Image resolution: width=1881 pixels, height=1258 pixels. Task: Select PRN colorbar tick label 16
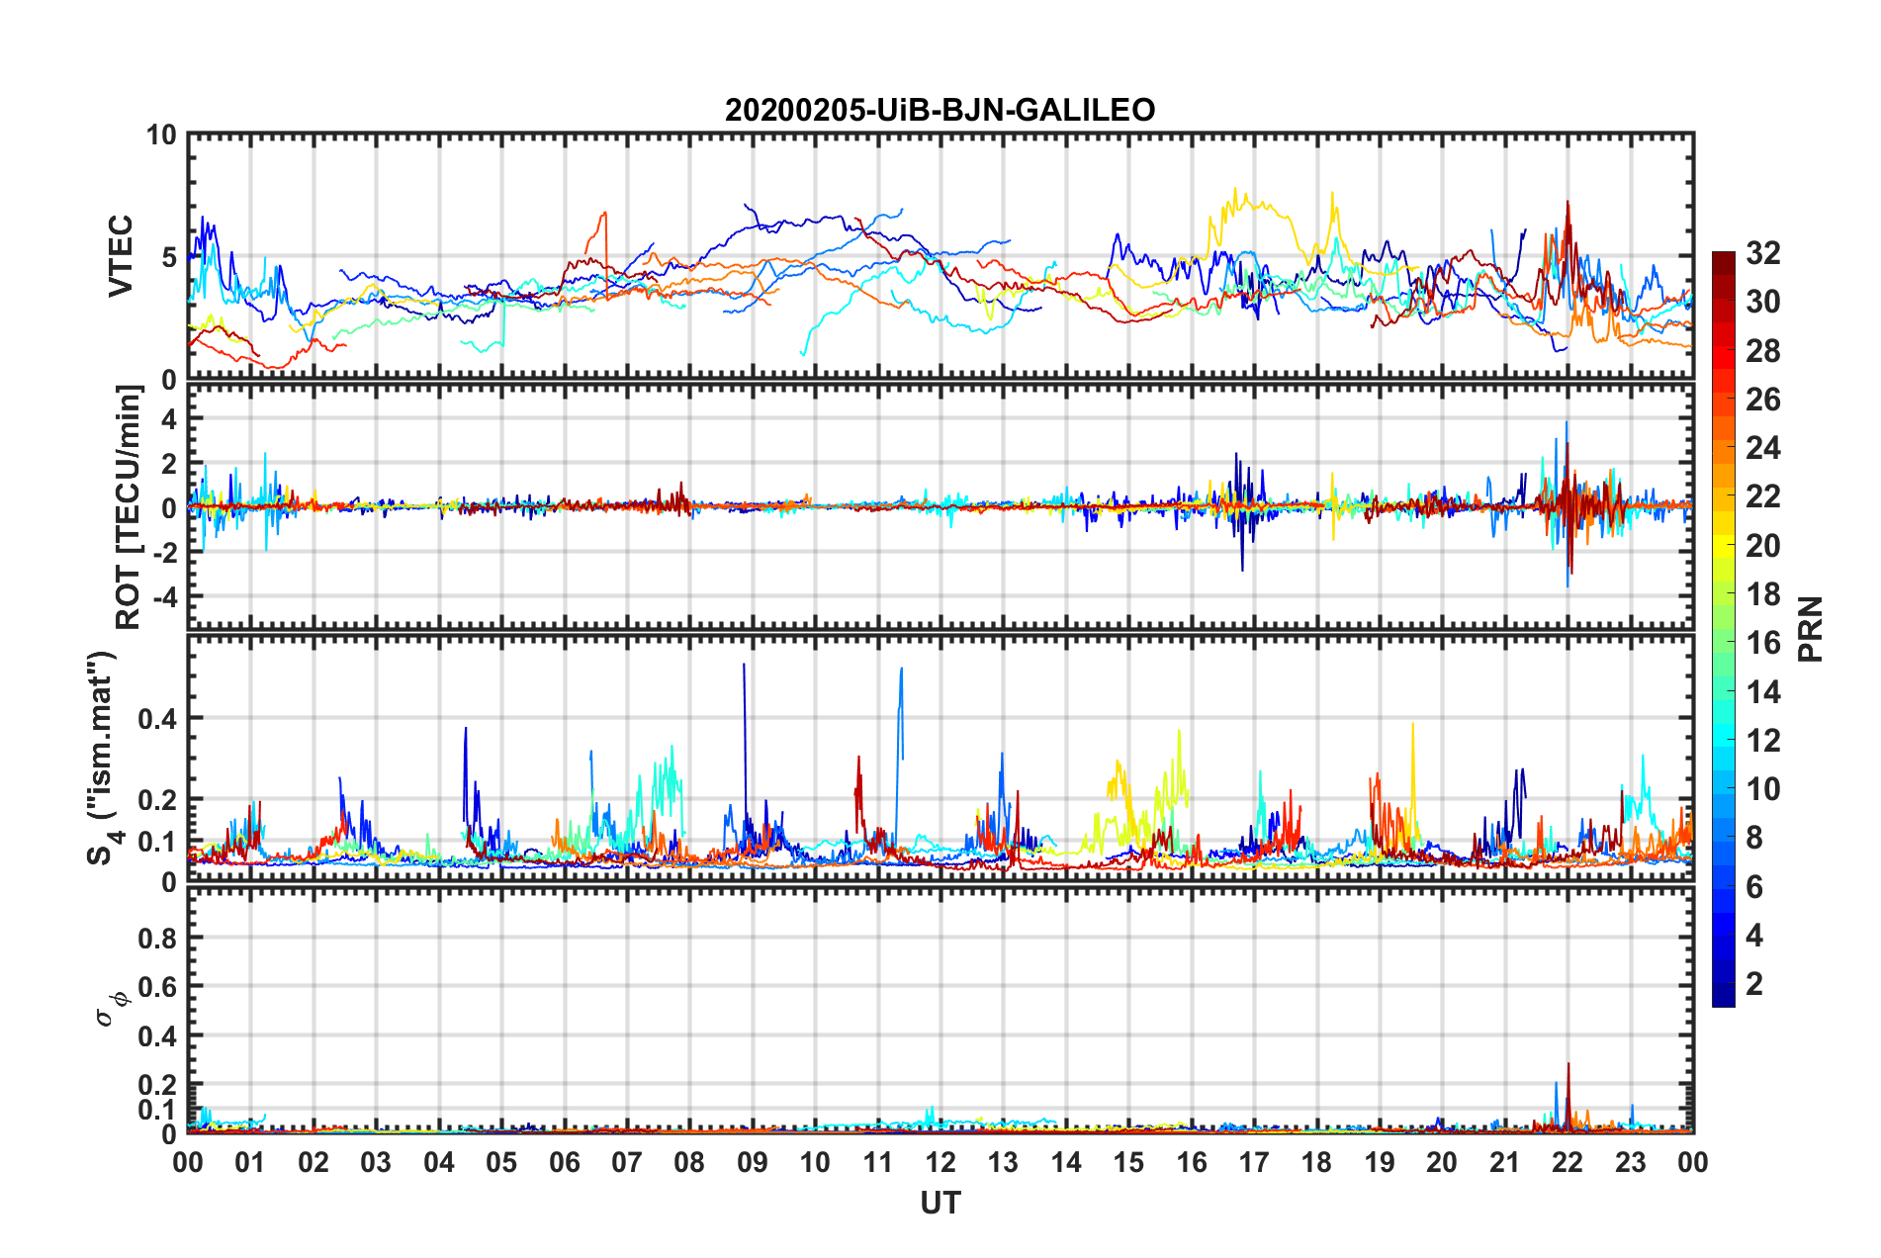1762,643
